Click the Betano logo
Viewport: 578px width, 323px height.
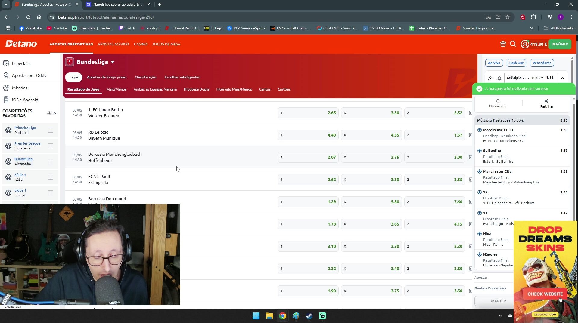click(x=21, y=44)
